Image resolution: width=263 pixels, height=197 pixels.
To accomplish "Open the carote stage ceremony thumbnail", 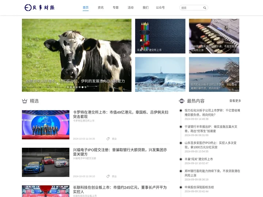I will click(46, 125).
